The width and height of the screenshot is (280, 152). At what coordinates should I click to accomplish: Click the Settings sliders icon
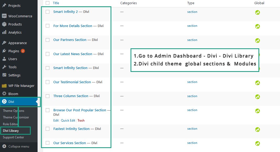tap(4, 75)
